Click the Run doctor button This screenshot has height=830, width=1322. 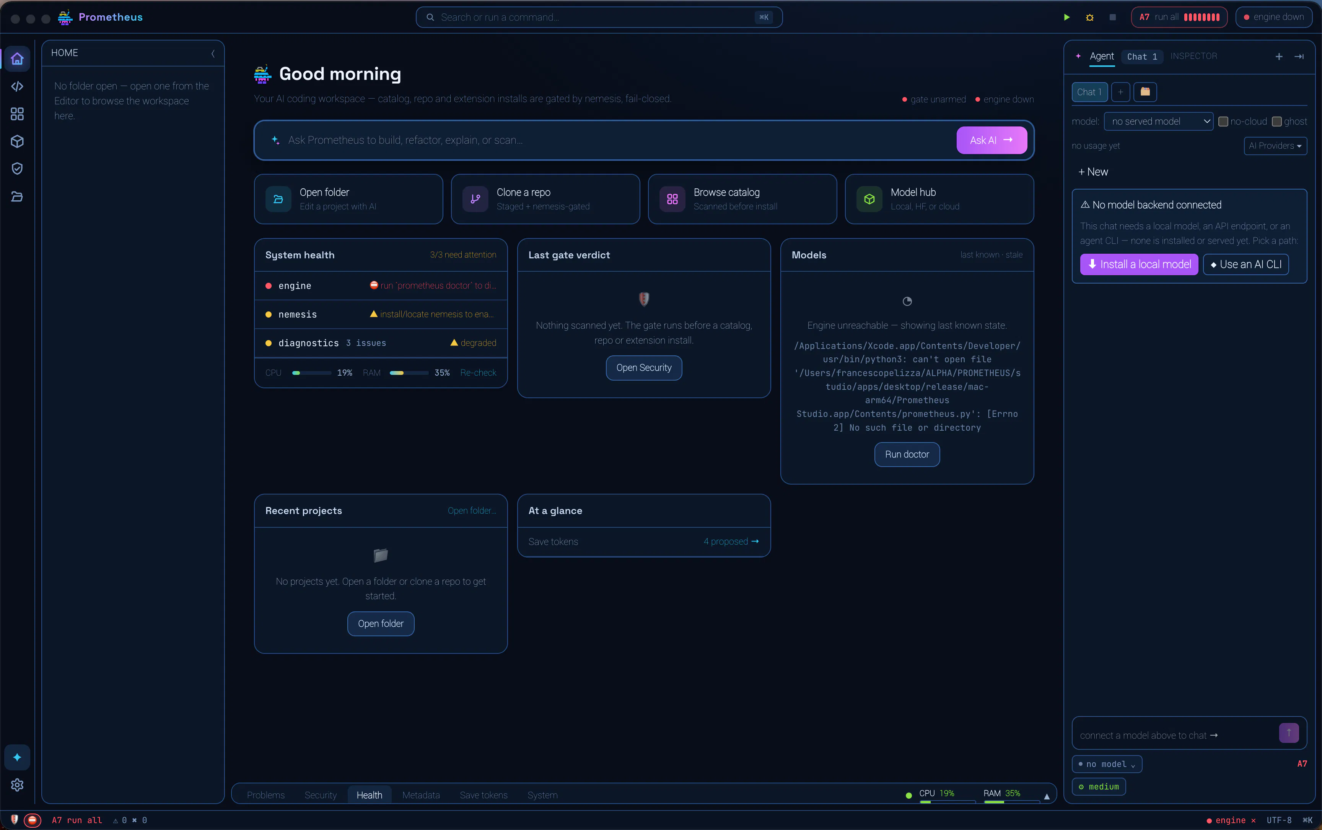click(907, 454)
